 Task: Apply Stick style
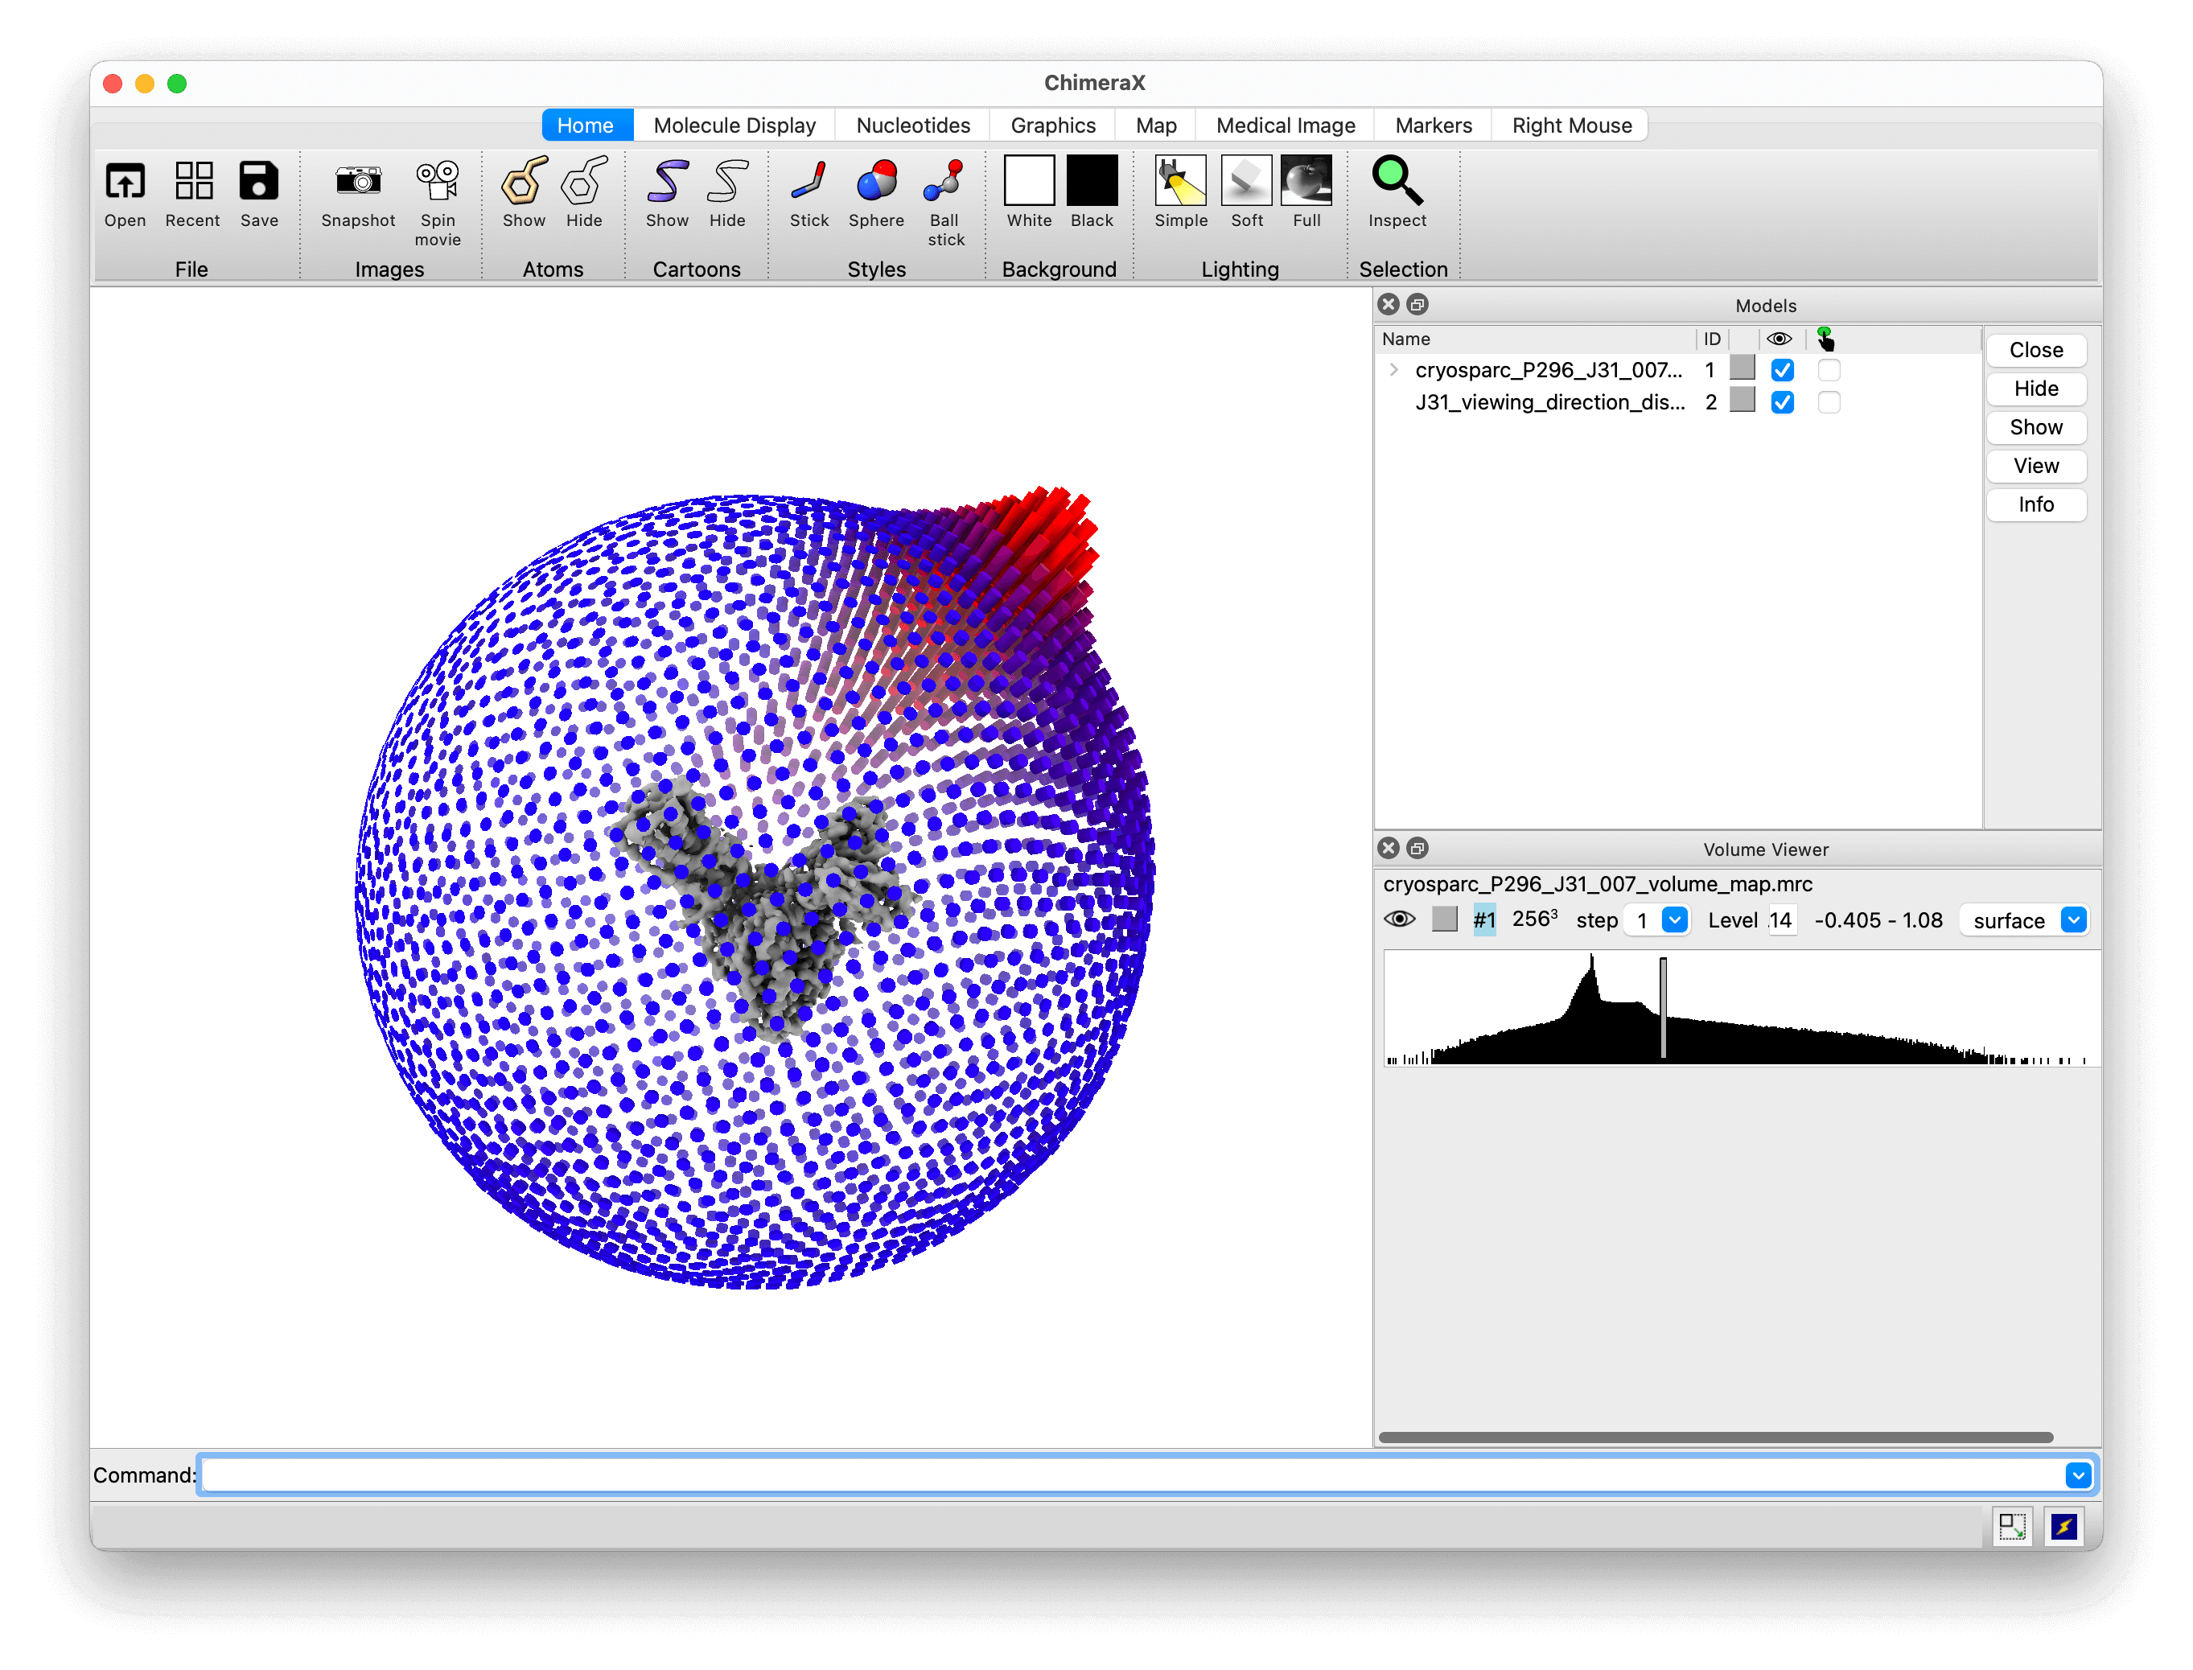809,182
